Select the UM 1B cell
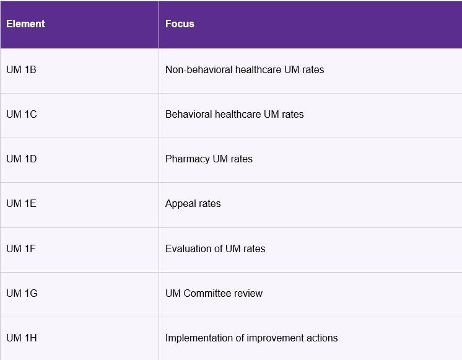Screen dimensions: 462x360 [x=22, y=70]
